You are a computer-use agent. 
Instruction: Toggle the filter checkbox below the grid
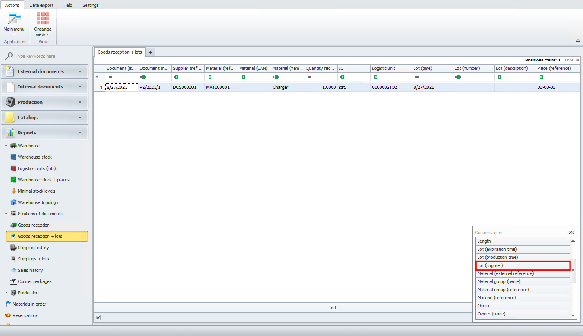(x=98, y=317)
